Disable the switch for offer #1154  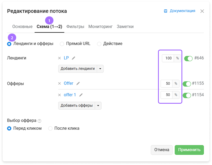(187, 95)
